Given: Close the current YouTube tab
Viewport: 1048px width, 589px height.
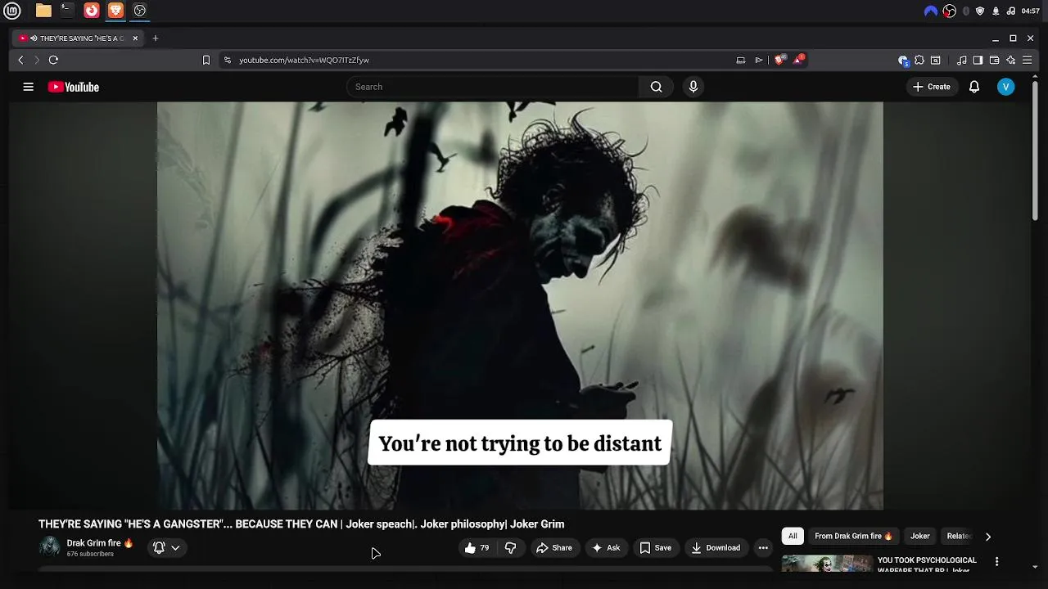Looking at the screenshot, I should coord(135,38).
